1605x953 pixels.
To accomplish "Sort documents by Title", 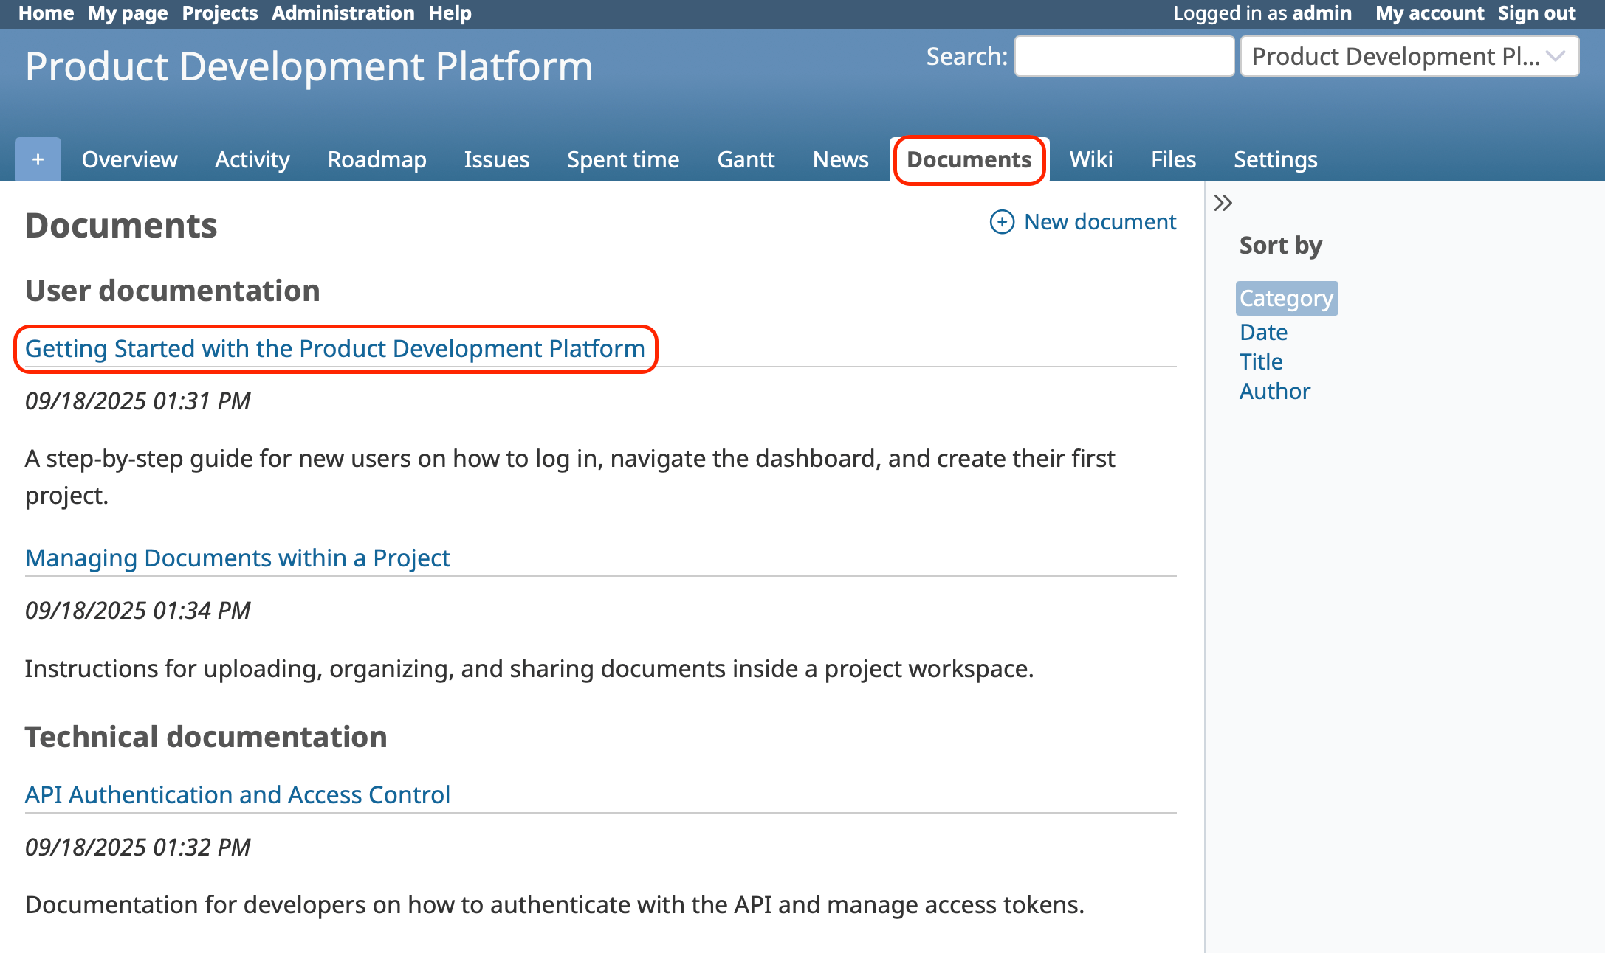I will [x=1261, y=361].
